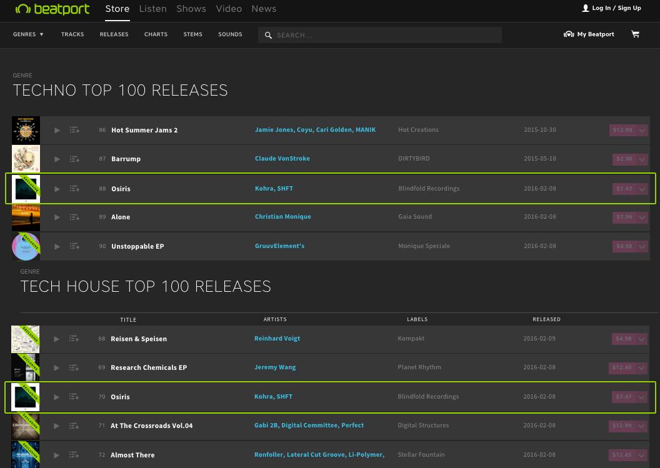Open the Charts menu item
The image size is (660, 468).
[x=156, y=34]
